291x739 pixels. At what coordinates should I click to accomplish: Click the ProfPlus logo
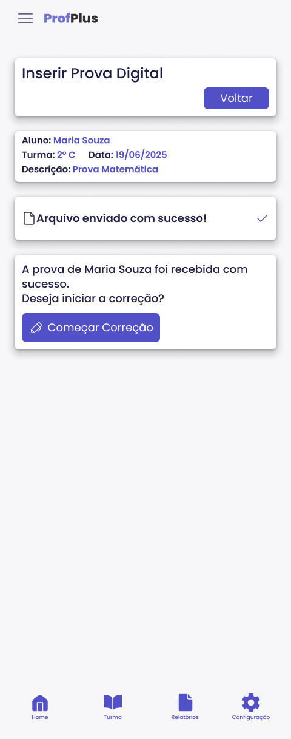pyautogui.click(x=71, y=18)
